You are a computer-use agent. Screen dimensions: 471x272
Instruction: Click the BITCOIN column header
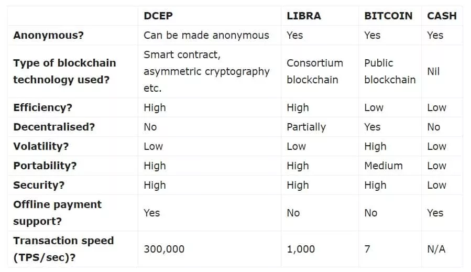(388, 16)
